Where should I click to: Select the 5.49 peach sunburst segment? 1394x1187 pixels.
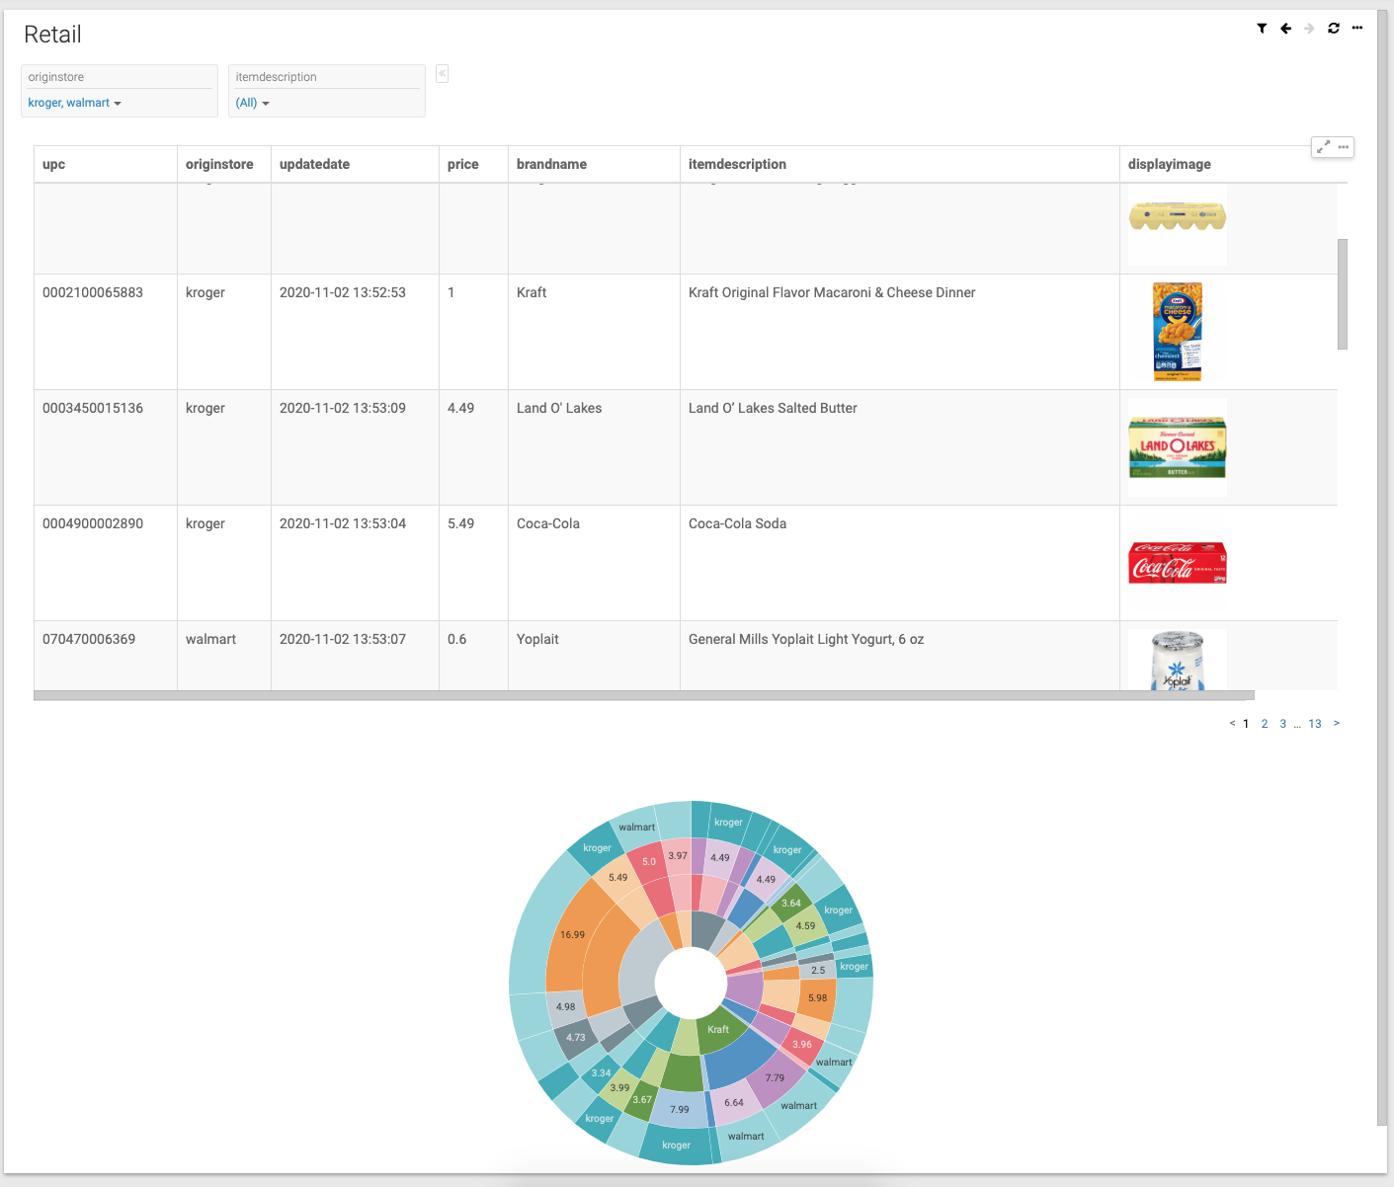tap(617, 878)
